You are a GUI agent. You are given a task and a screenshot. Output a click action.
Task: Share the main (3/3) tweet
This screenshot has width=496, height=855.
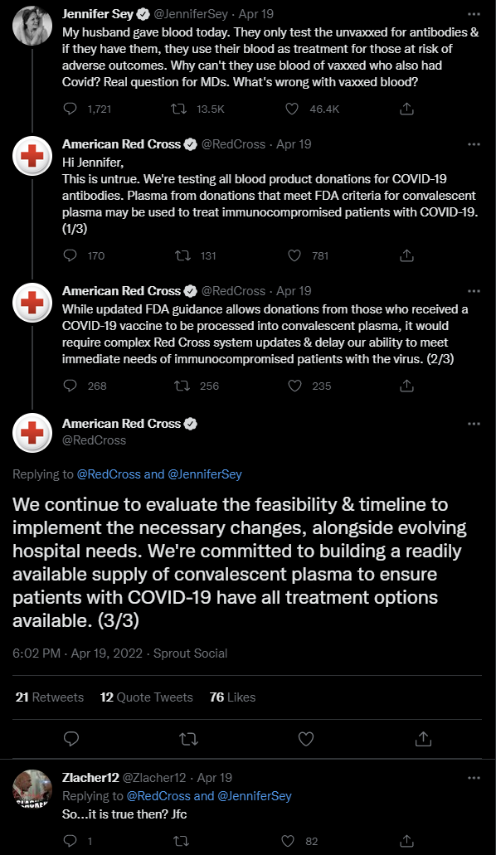point(423,739)
